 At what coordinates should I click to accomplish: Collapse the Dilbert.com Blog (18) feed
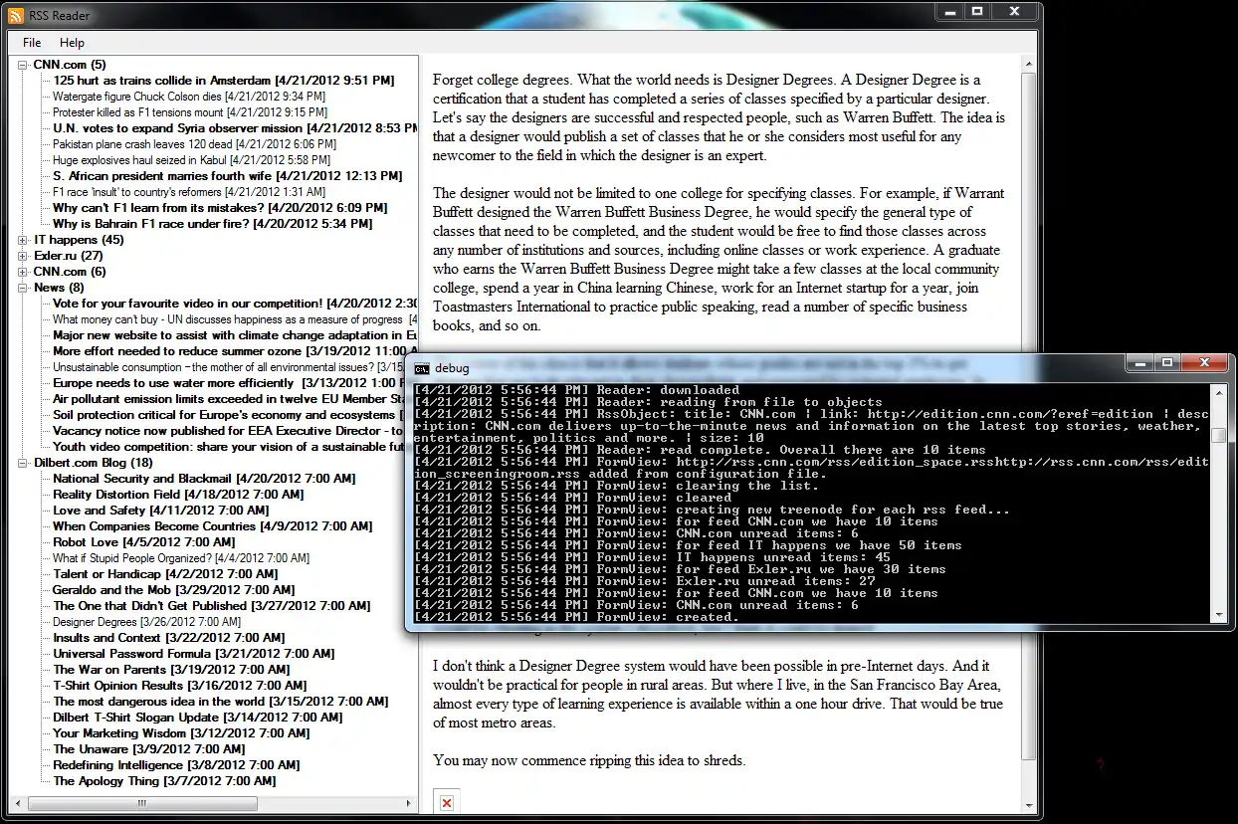[24, 463]
